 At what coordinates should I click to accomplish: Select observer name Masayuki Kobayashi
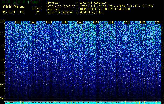(x=94, y=3)
